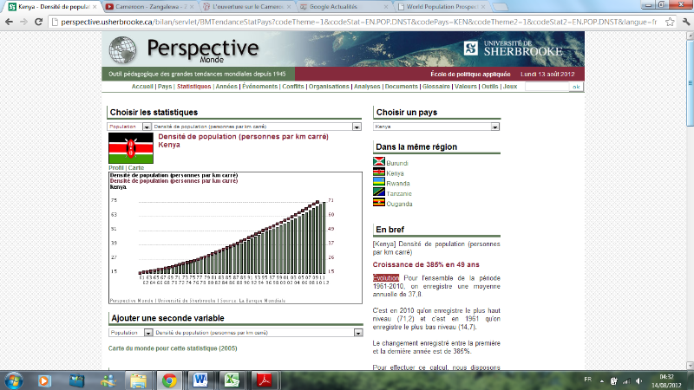Image resolution: width=694 pixels, height=390 pixels.
Task: Click Rwanda flag icon
Action: coord(379,182)
